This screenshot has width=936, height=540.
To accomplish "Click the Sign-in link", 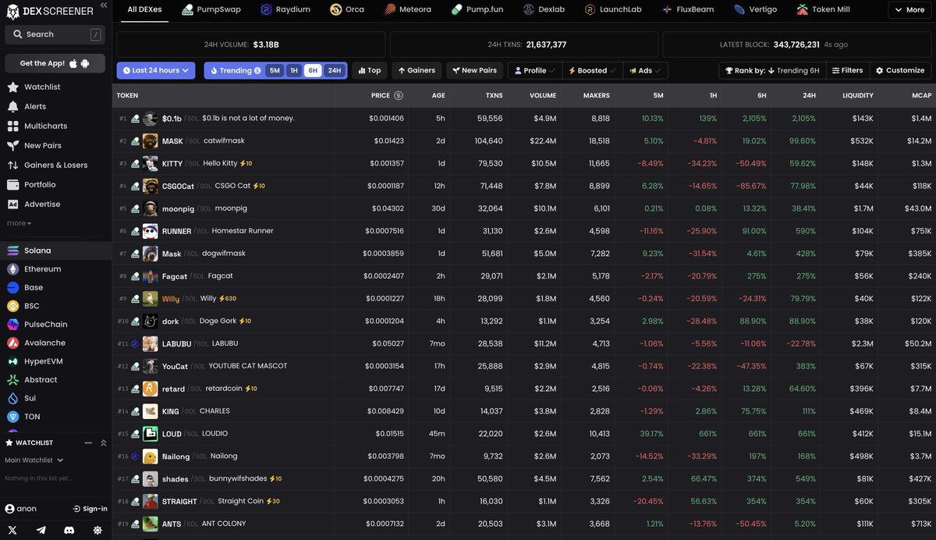I will [x=90, y=509].
